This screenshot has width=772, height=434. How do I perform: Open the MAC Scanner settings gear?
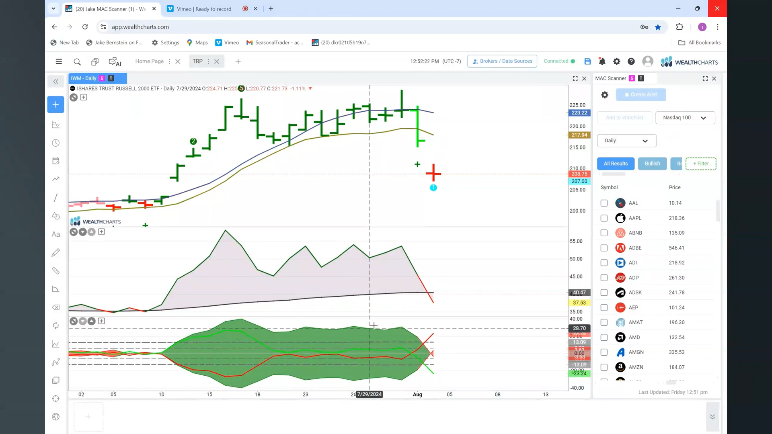605,95
